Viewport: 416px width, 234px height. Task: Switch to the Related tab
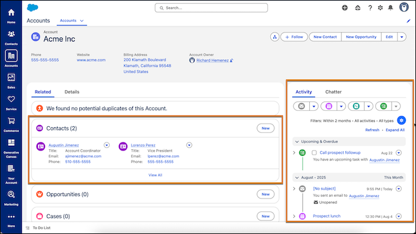43,92
